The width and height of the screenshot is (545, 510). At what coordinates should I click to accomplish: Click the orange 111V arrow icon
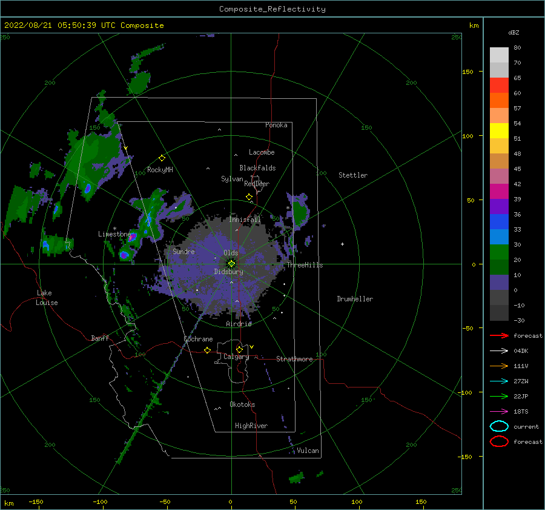click(x=499, y=366)
